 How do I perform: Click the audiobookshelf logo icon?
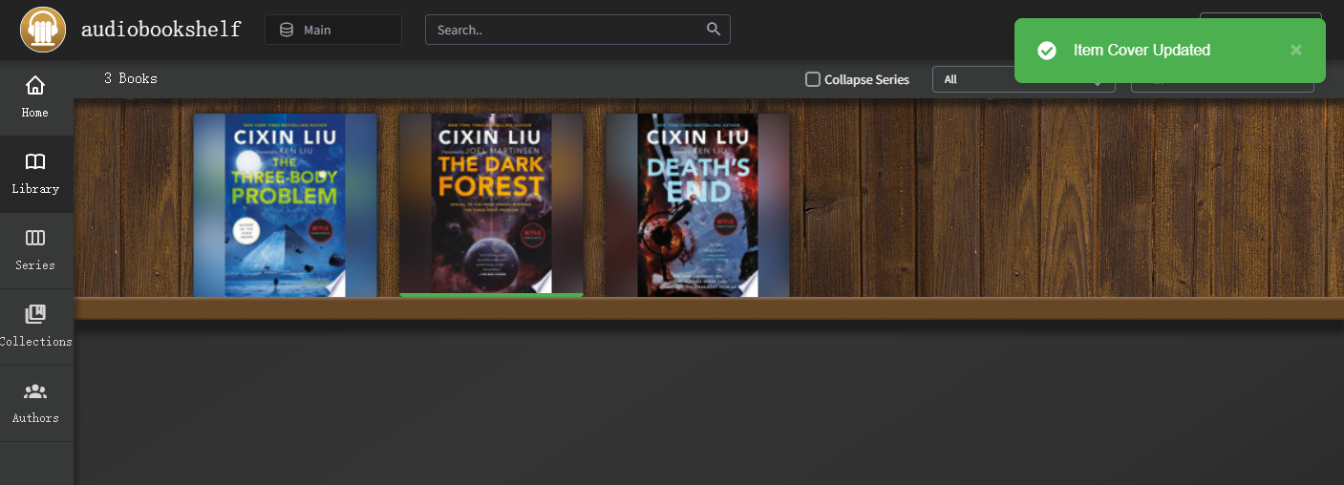(43, 30)
